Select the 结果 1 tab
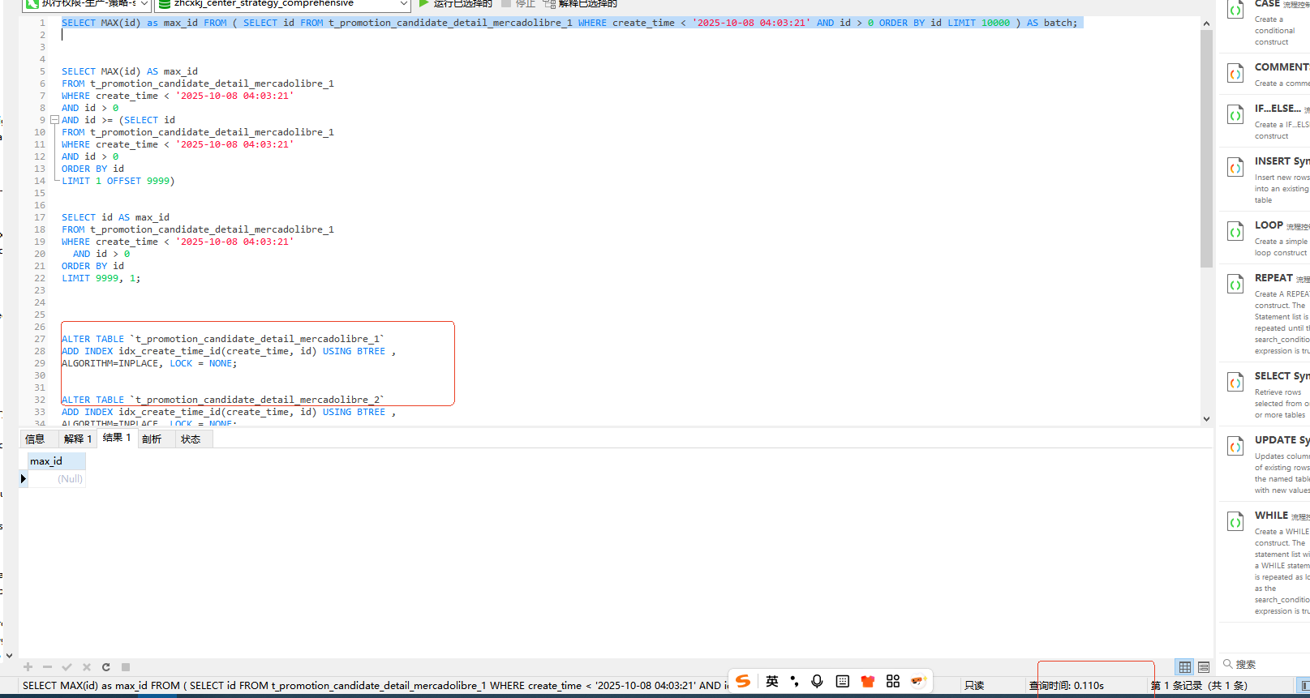This screenshot has width=1310, height=698. (x=117, y=438)
